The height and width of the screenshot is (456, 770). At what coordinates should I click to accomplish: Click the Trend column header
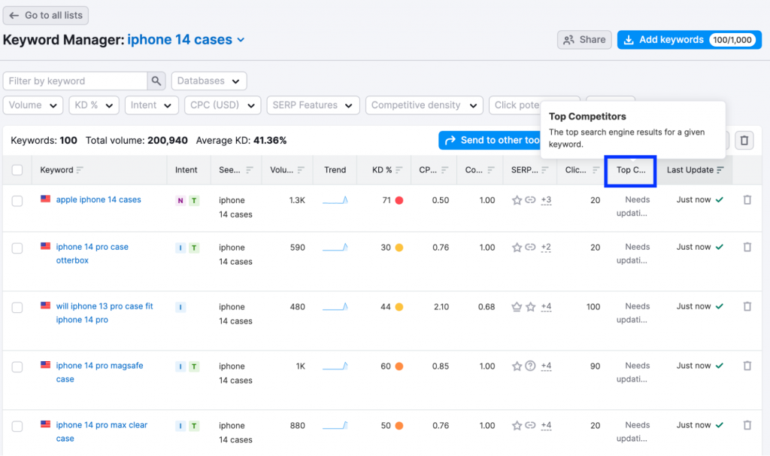tap(335, 170)
